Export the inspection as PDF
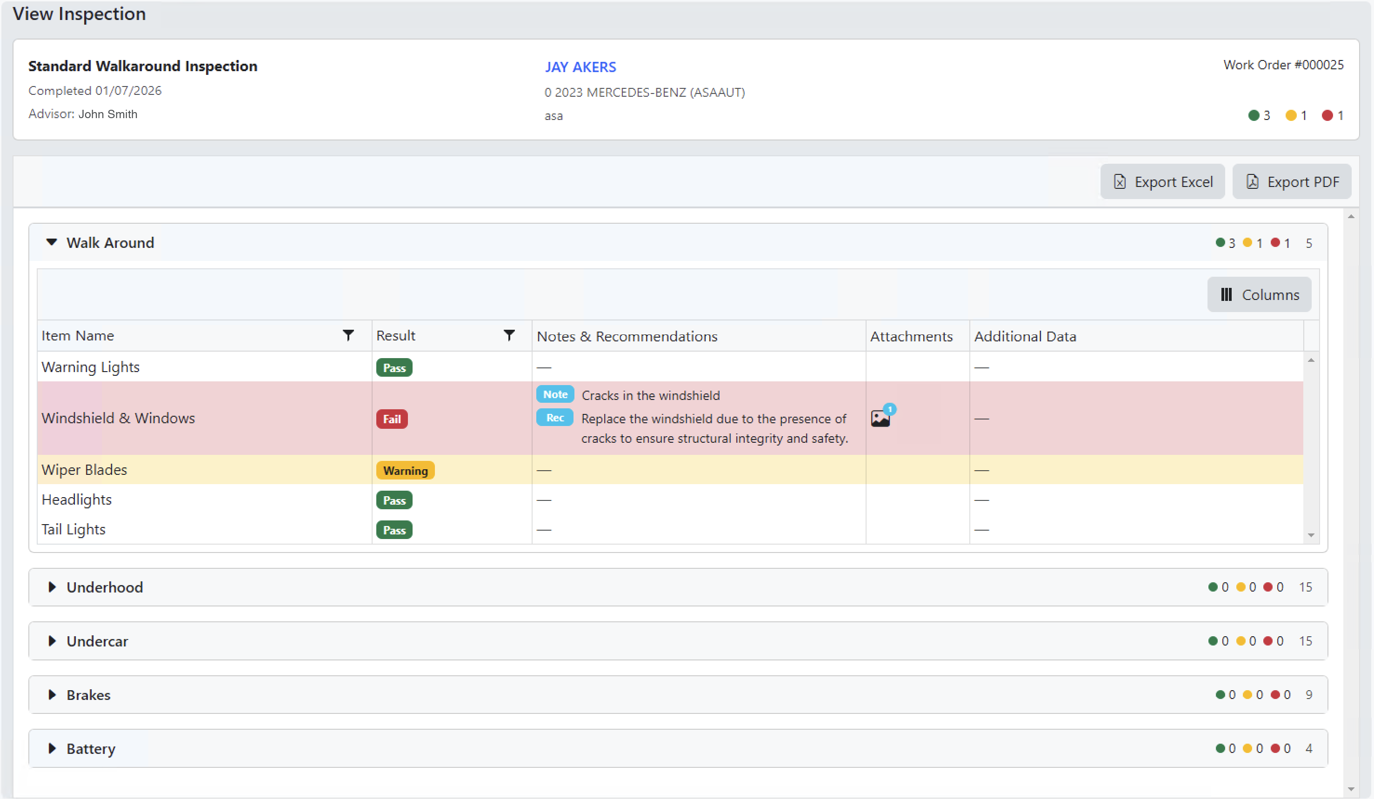 point(1291,181)
